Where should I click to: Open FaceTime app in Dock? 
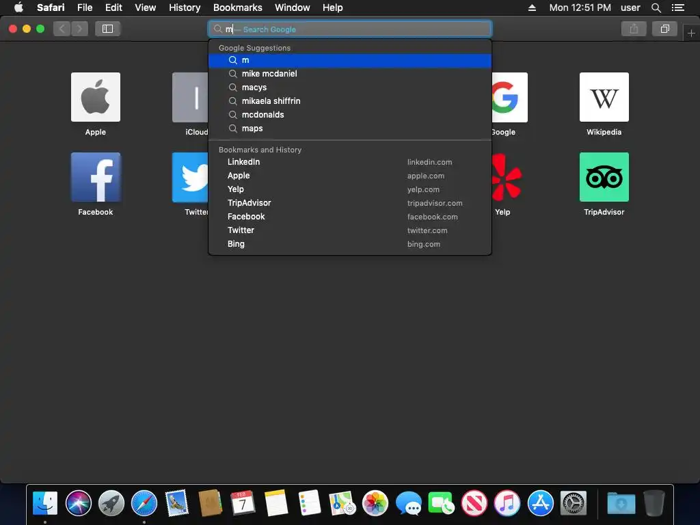click(x=441, y=503)
